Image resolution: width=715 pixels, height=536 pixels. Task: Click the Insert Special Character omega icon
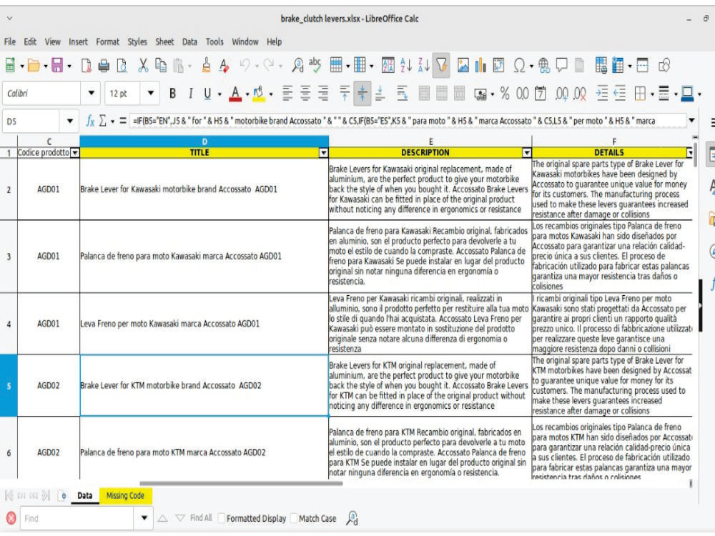(519, 65)
